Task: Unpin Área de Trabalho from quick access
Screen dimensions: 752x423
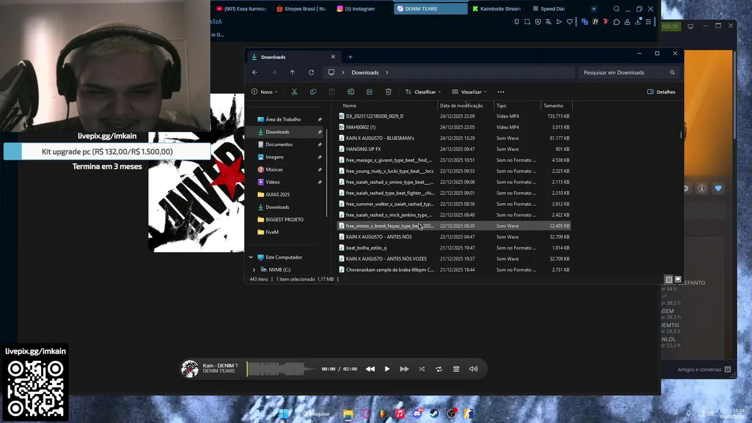Action: 320,119
